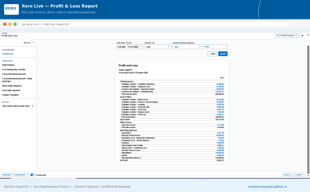Click the Net Profit row label
The image size is (310, 192).
coord(124,160)
